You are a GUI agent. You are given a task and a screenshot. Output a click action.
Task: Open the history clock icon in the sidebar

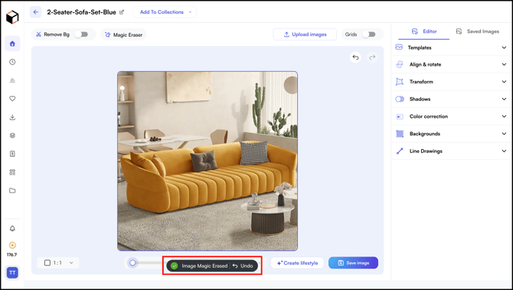tap(12, 62)
